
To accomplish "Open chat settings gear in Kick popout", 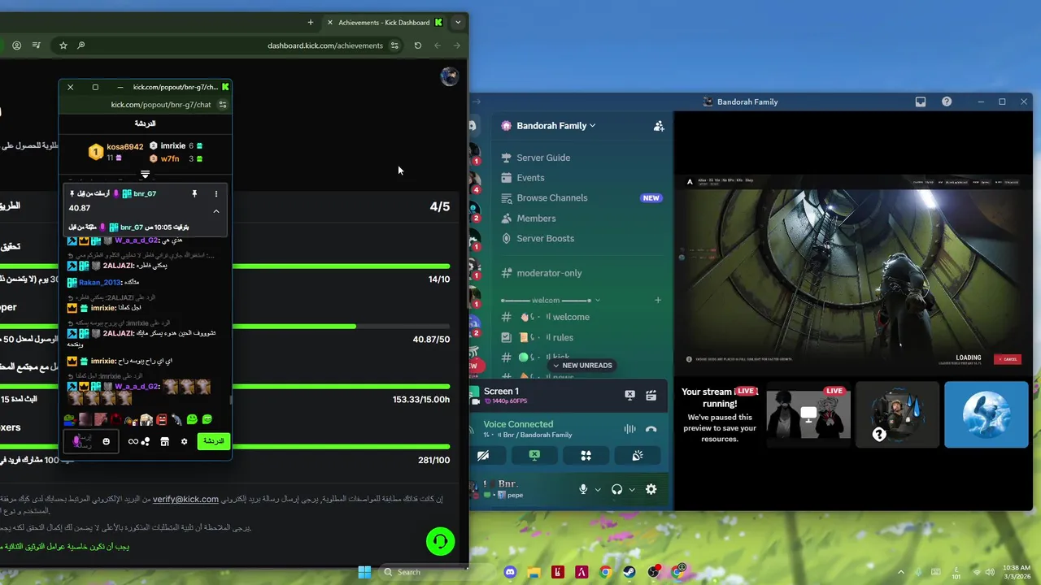I will pyautogui.click(x=184, y=441).
